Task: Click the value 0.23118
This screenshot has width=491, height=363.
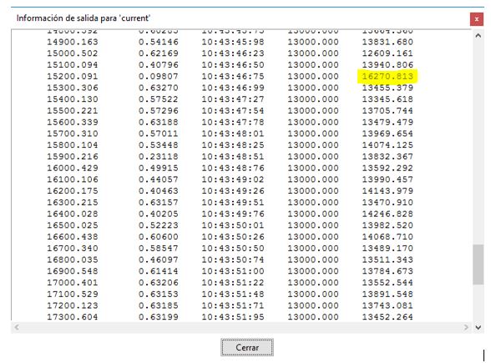Action: tap(159, 157)
